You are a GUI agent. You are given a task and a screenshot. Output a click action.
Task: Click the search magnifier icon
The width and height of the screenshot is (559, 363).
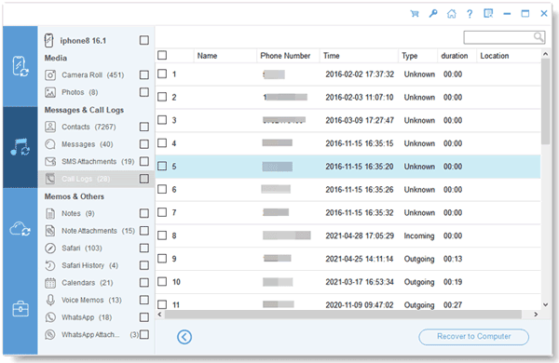(x=539, y=36)
